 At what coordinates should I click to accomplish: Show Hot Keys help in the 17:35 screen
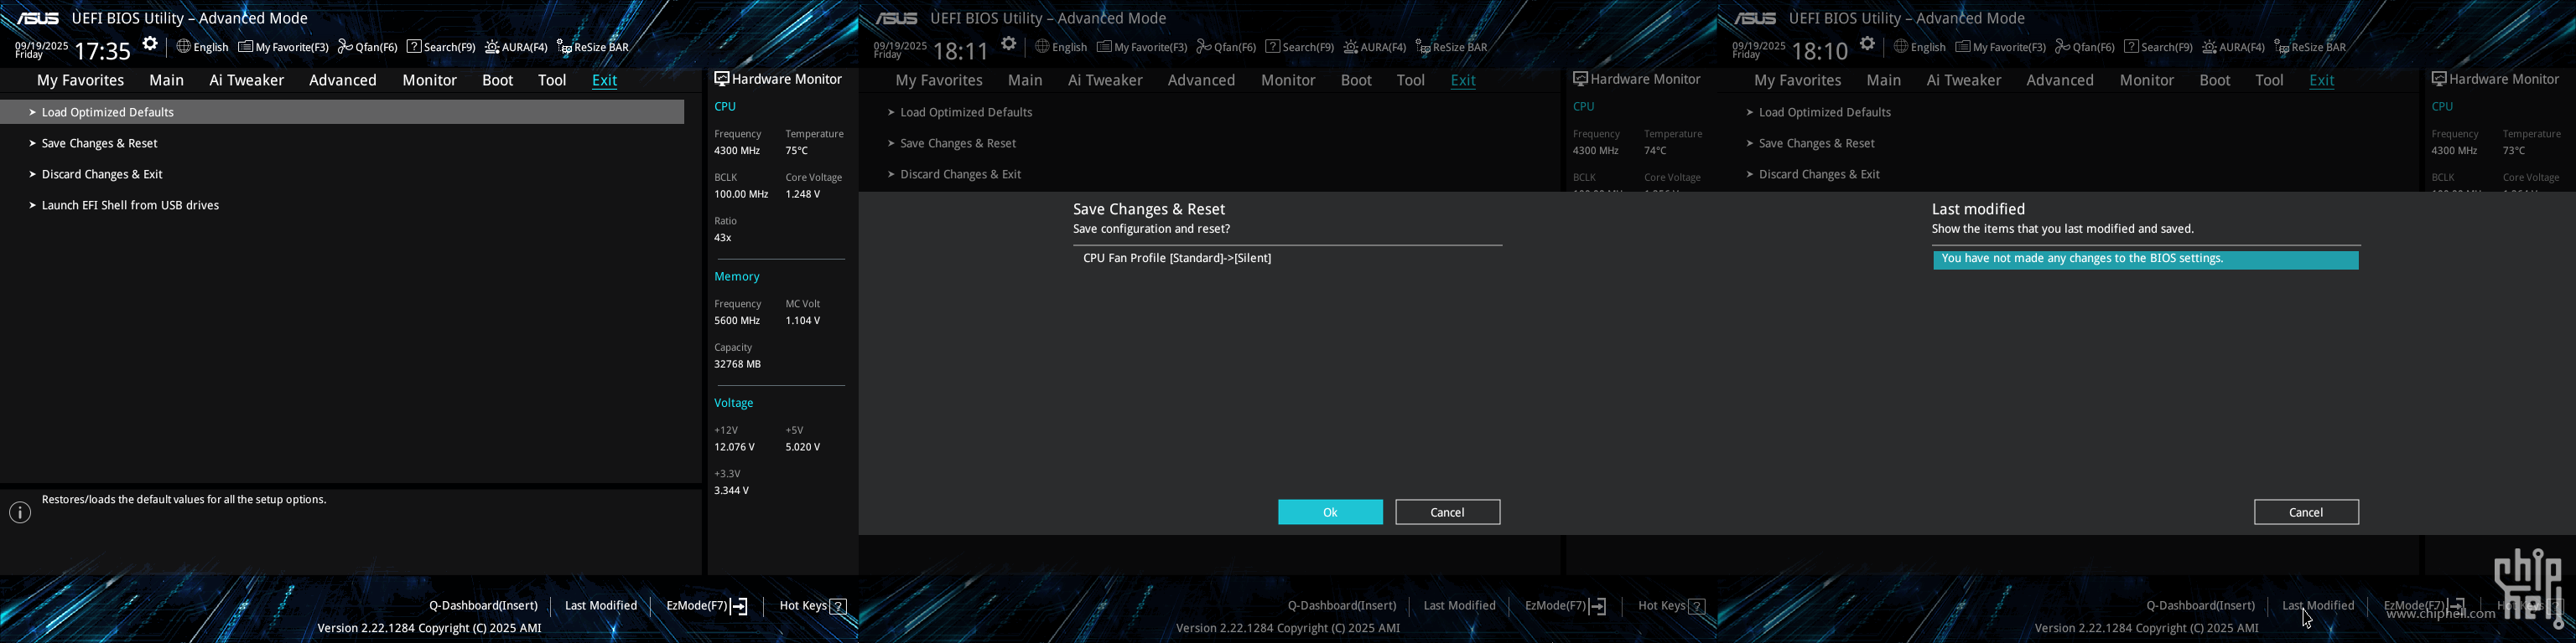(813, 606)
